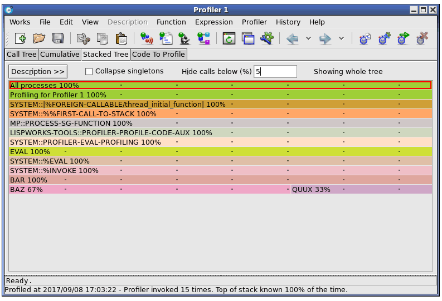Expand the Description >> panel

pyautogui.click(x=38, y=71)
